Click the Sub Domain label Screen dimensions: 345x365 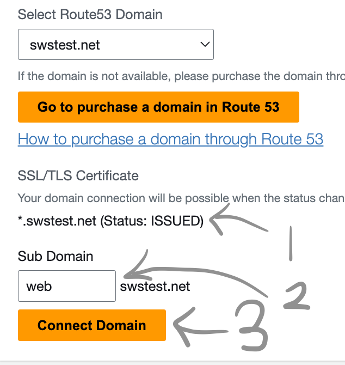(56, 256)
